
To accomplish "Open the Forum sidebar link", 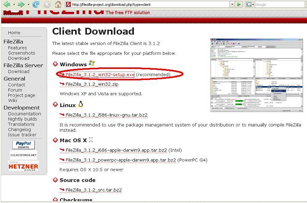I will pos(15,90).
